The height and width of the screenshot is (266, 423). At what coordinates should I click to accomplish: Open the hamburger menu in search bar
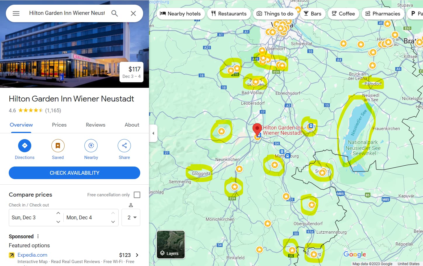click(16, 13)
